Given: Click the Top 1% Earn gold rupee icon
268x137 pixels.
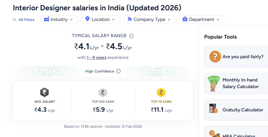Looking at the screenshot, I should point(161,92).
